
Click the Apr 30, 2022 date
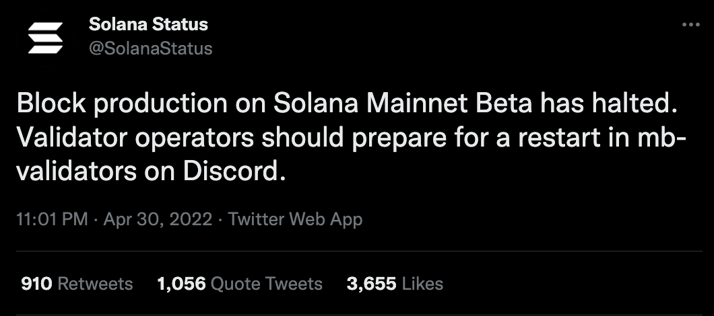coord(158,220)
